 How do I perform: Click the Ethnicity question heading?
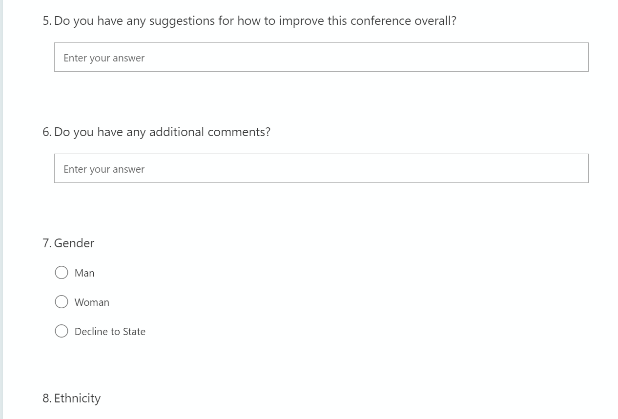click(77, 399)
